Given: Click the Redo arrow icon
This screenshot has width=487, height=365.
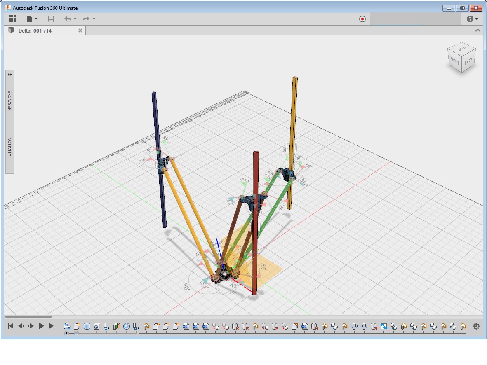Looking at the screenshot, I should (86, 19).
